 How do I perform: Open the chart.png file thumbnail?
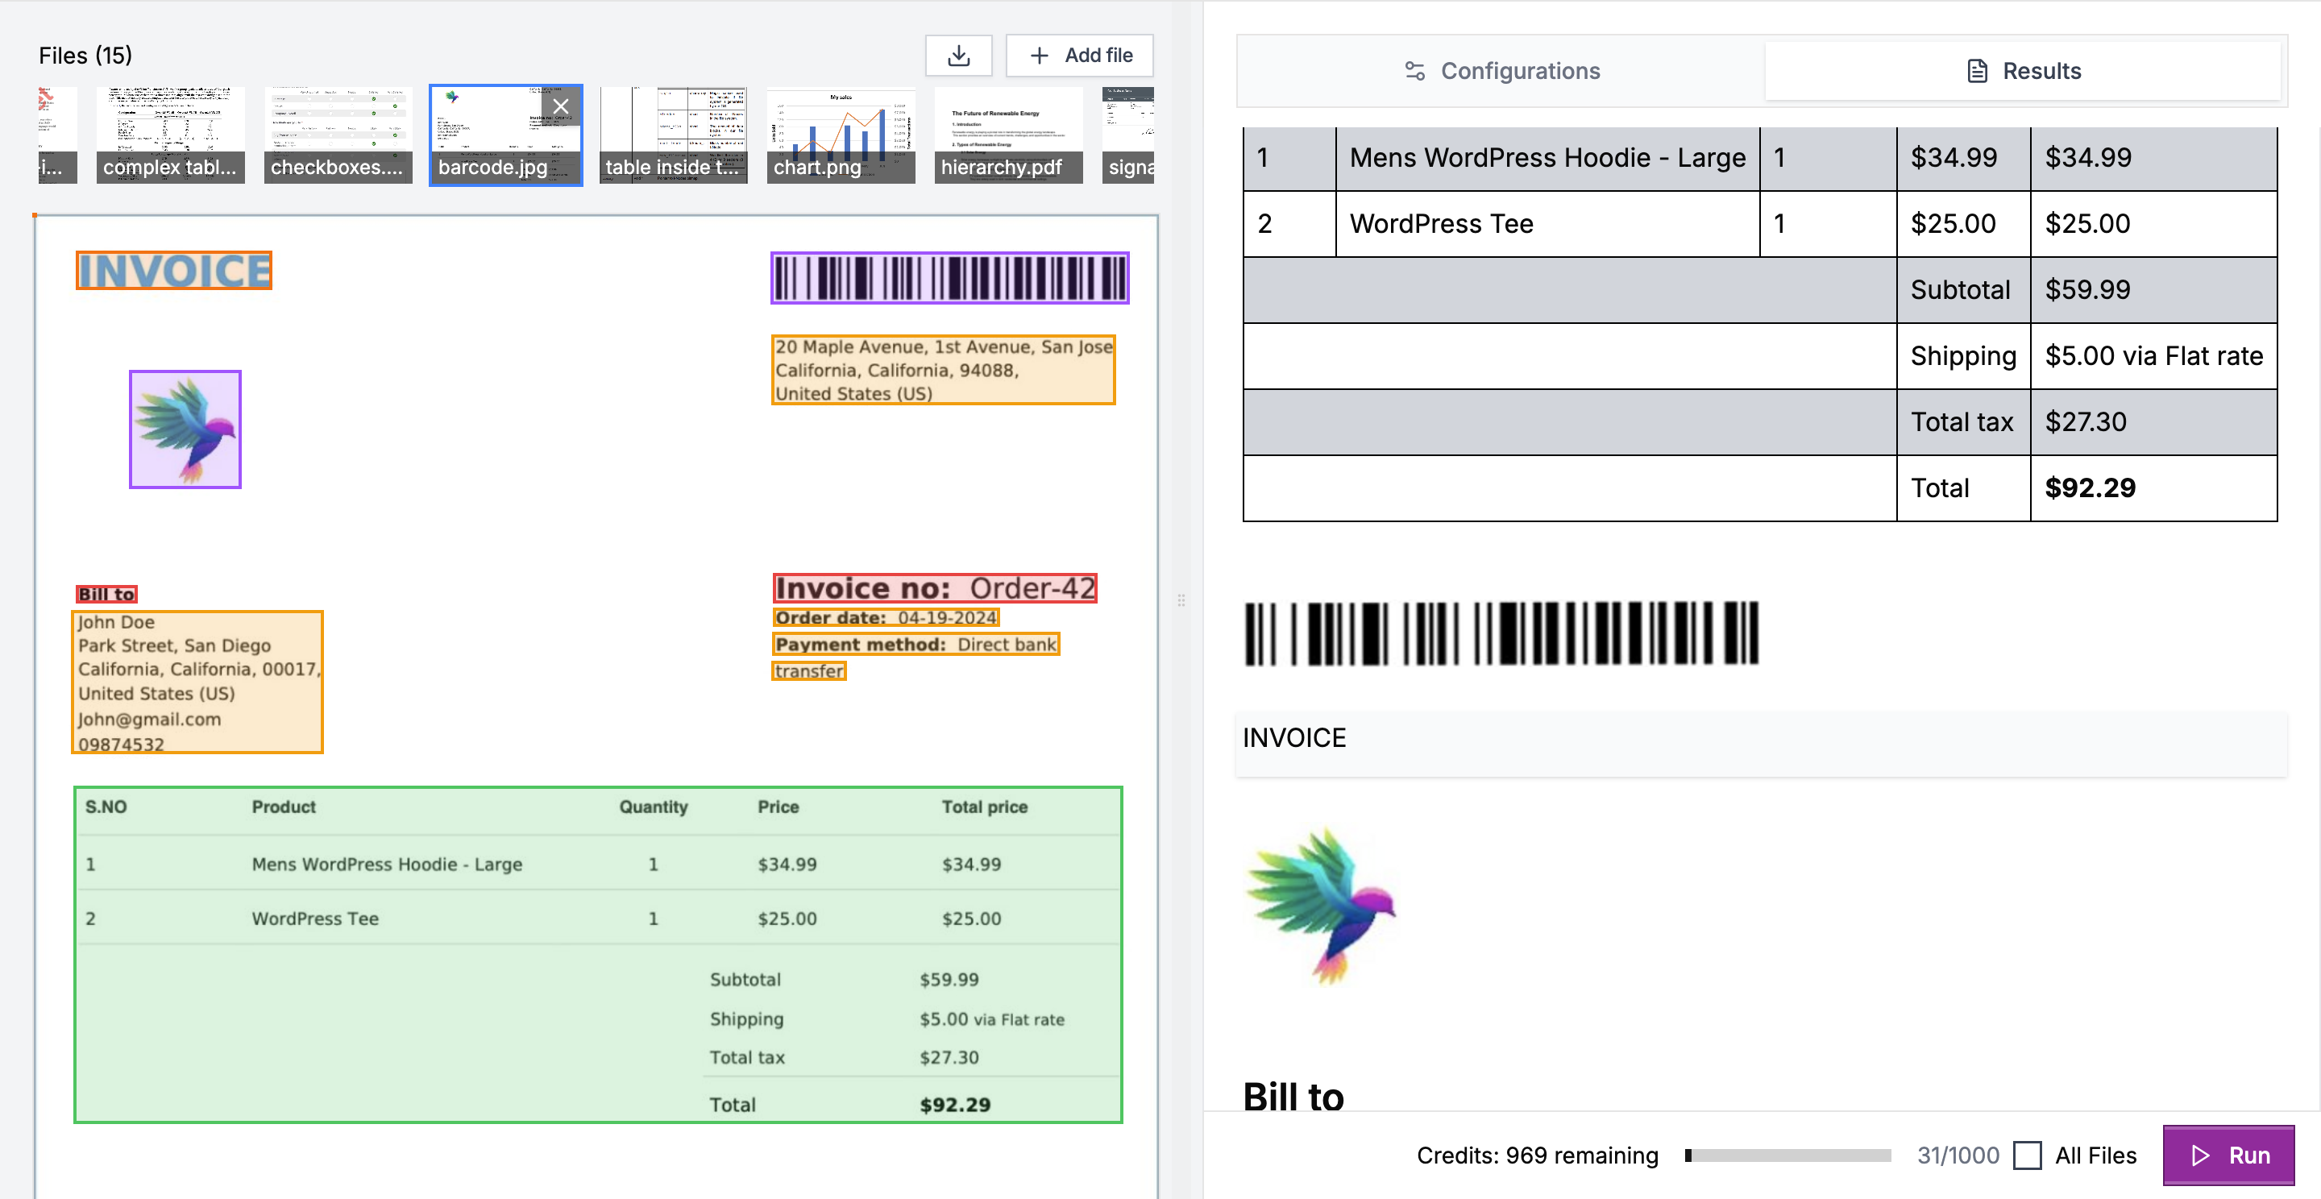pyautogui.click(x=840, y=133)
